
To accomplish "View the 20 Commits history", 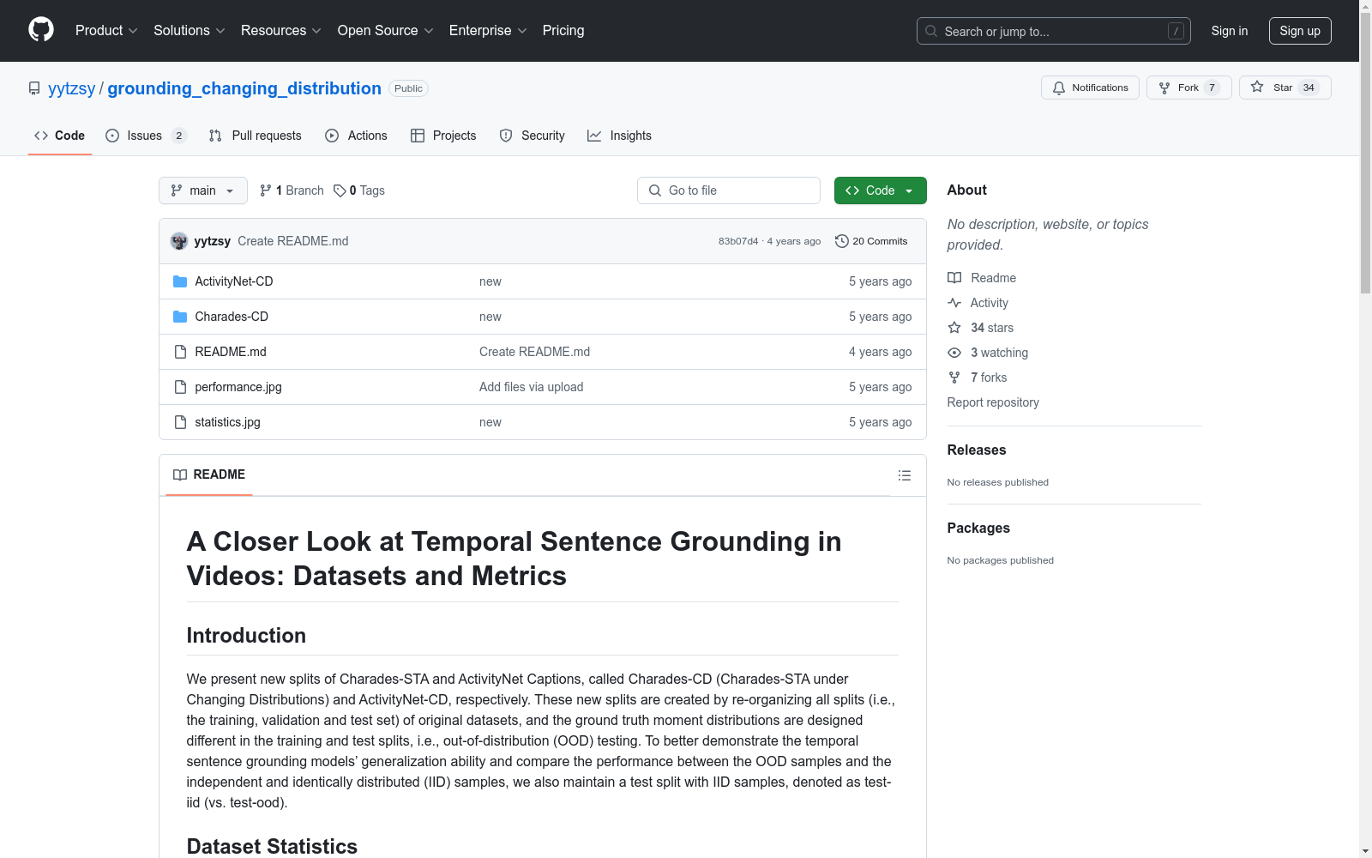I will point(871,241).
